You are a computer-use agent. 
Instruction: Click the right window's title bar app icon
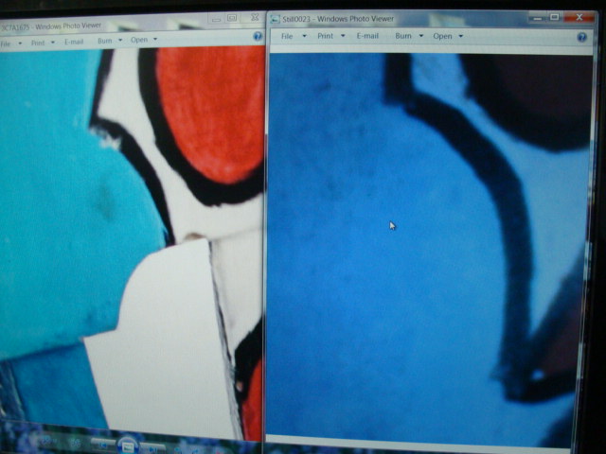click(x=275, y=17)
